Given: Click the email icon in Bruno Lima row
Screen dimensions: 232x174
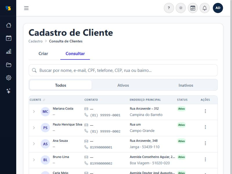Looking at the screenshot, I should pos(86,157).
